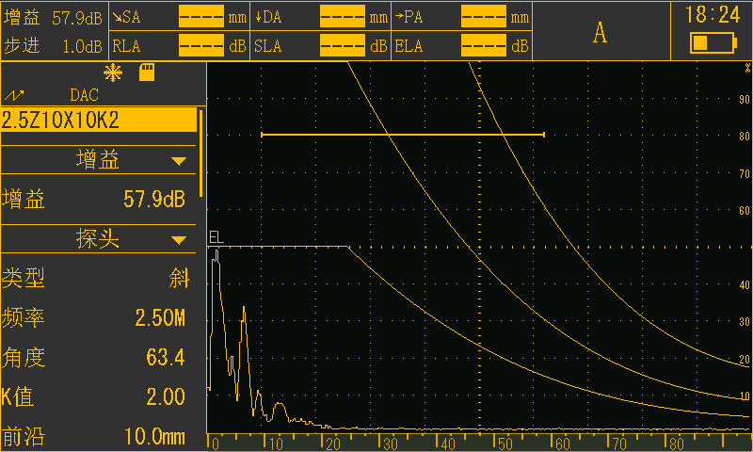
Task: Click the 10 mark on horizontal axis
Action: pyautogui.click(x=275, y=444)
